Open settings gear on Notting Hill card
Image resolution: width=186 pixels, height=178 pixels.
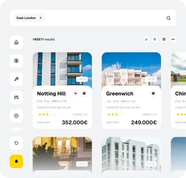click(84, 93)
